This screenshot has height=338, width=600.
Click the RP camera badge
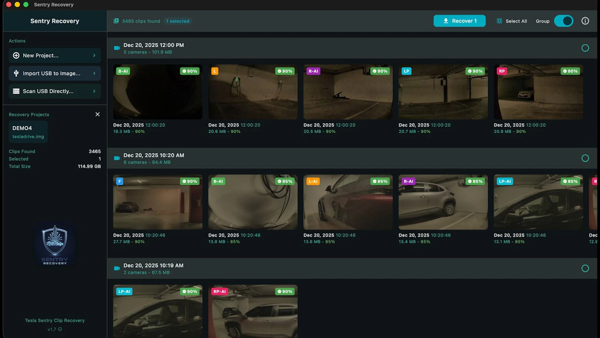(502, 71)
